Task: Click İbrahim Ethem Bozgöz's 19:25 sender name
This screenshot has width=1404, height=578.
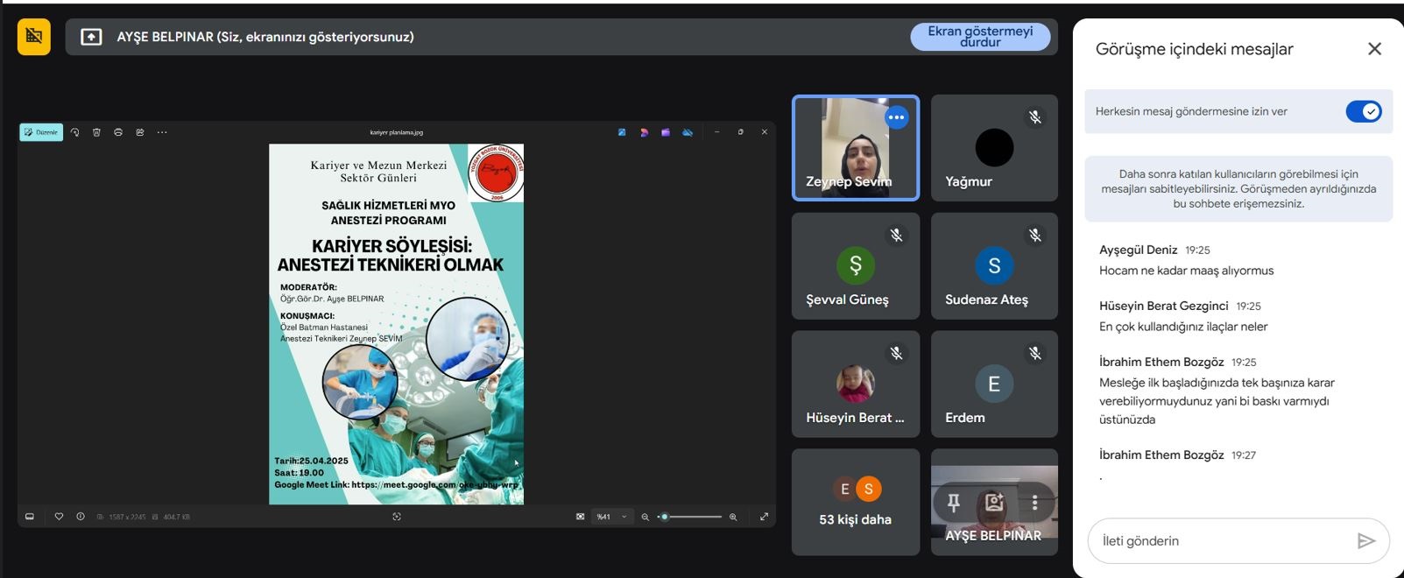Action: (x=1161, y=362)
